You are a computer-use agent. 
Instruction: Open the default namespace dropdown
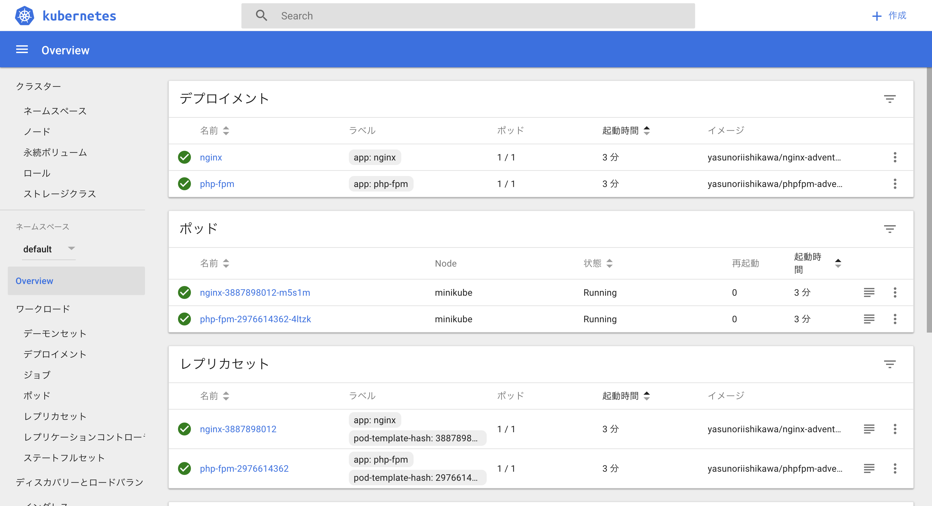click(x=49, y=249)
